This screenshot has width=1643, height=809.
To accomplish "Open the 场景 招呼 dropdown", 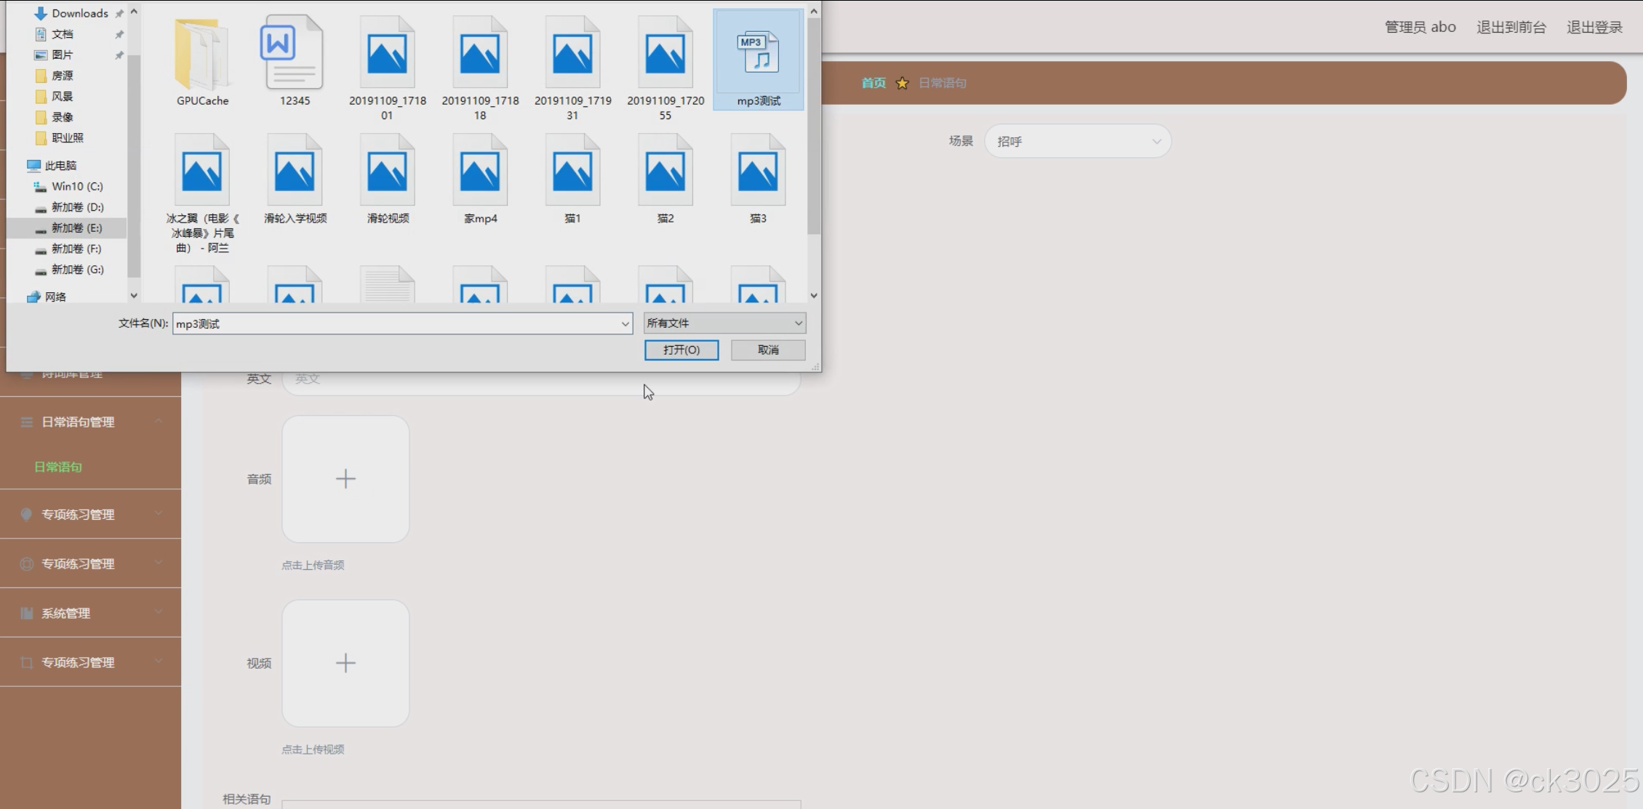I will click(1077, 141).
